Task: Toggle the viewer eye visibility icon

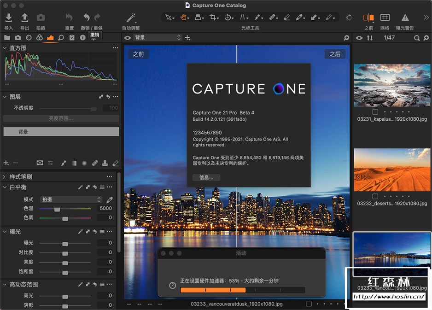Action: [x=128, y=38]
